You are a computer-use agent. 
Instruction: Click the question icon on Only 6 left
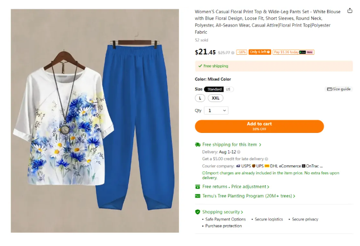268,52
